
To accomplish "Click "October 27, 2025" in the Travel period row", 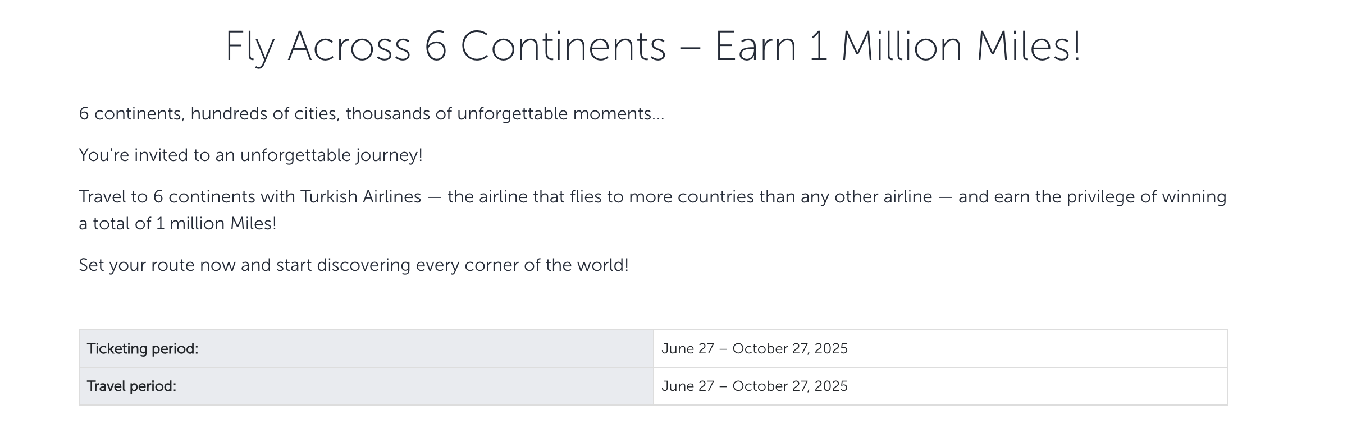I will tap(790, 386).
